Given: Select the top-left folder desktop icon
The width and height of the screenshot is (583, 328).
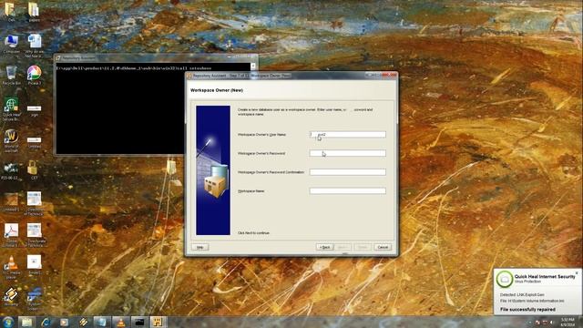Looking at the screenshot, I should pos(11,11).
